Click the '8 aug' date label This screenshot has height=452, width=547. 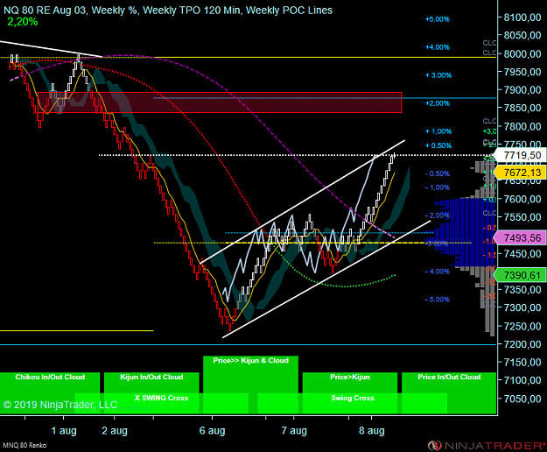372,431
